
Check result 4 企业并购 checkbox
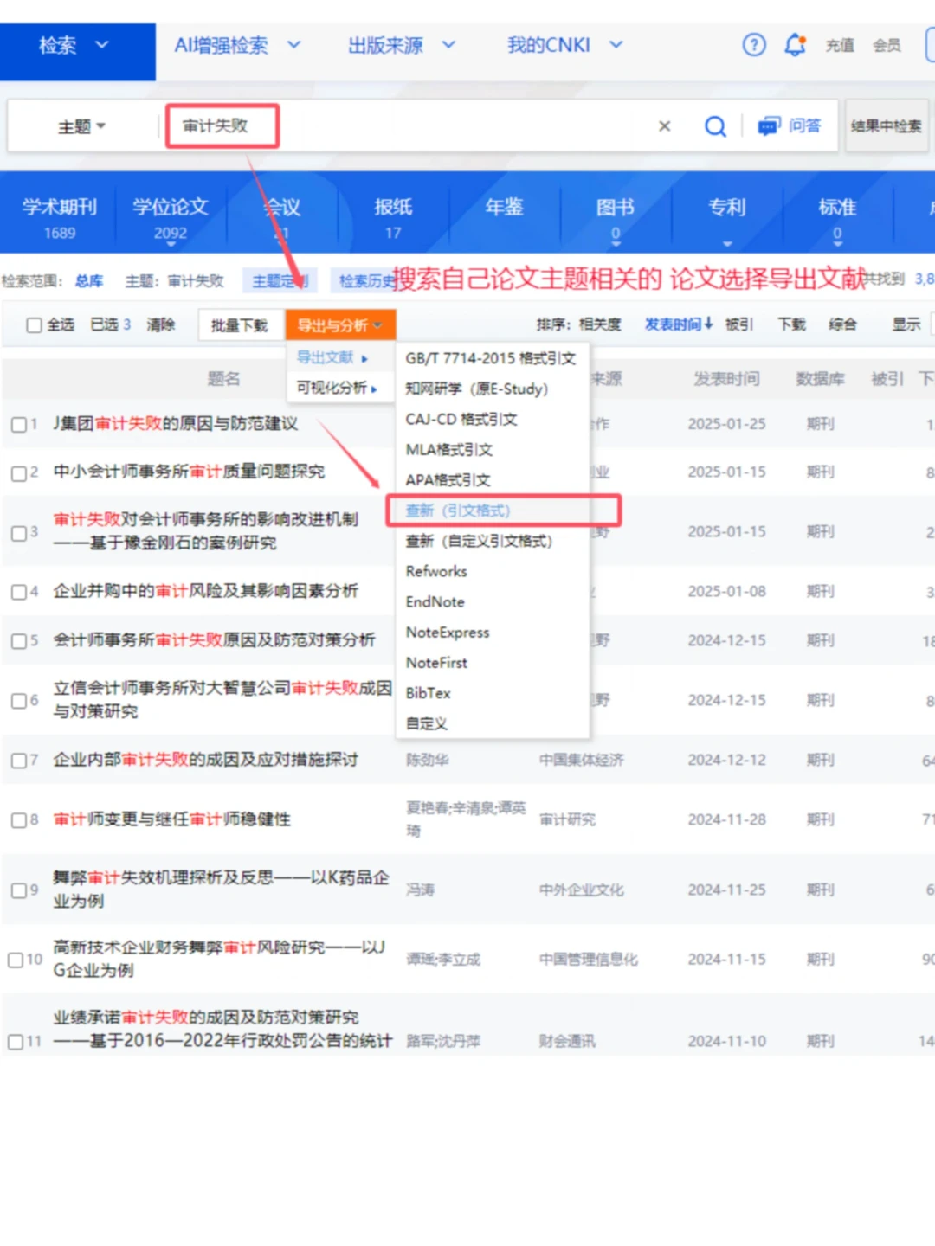tap(19, 592)
